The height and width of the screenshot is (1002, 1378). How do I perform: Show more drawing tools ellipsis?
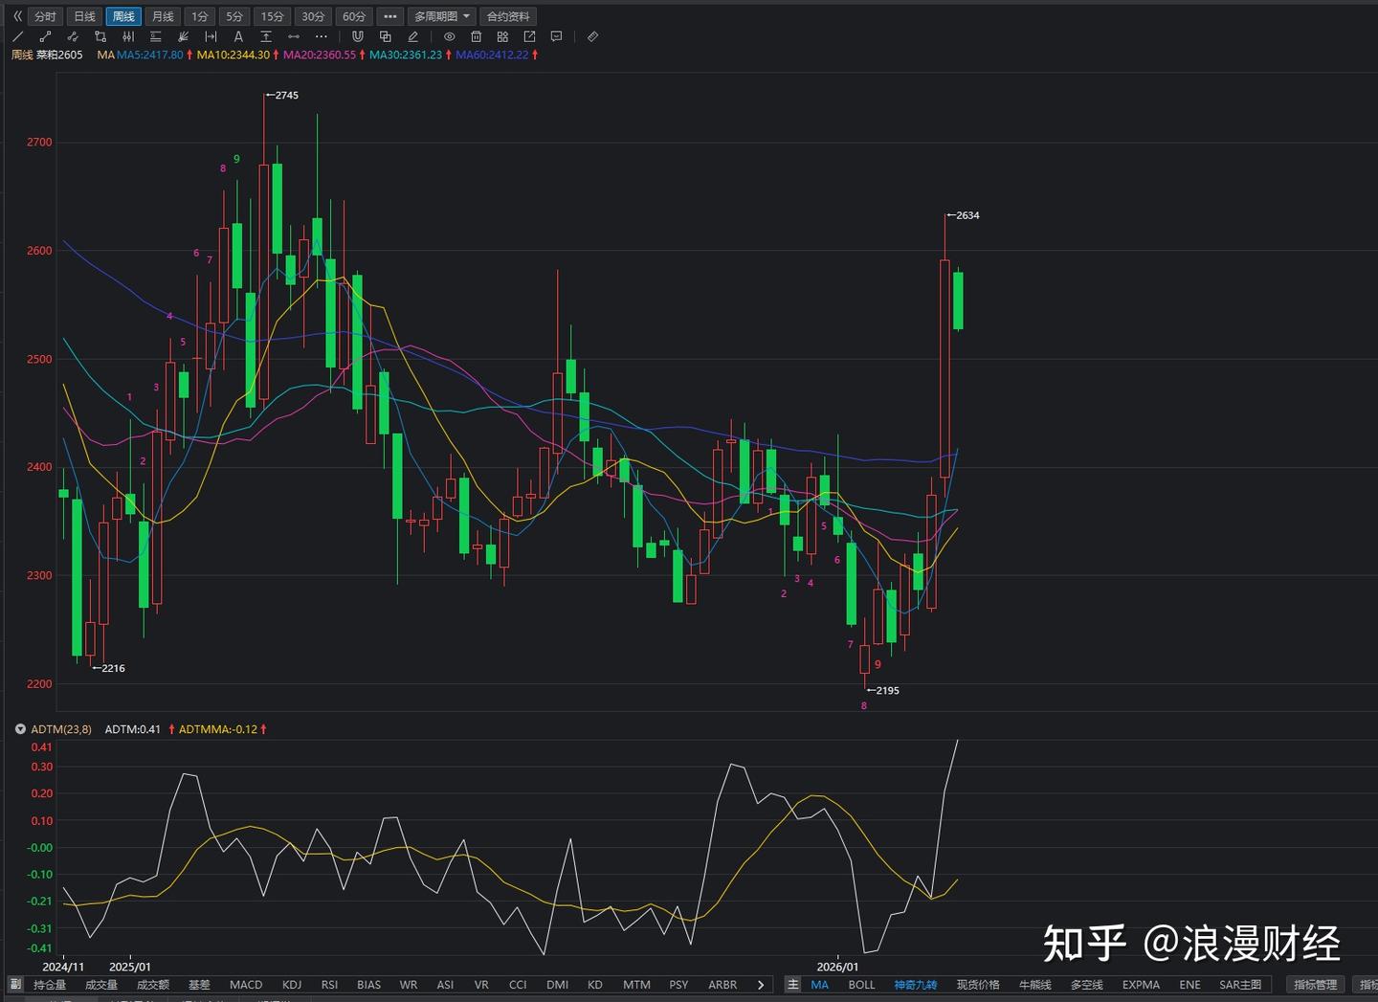322,36
